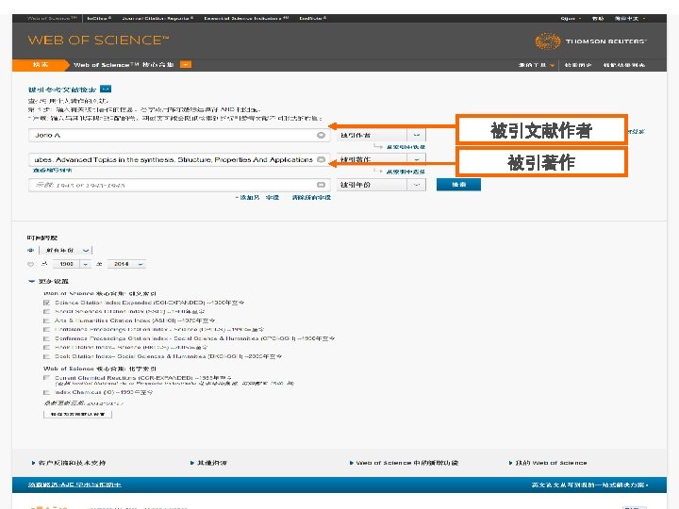Screen dimensions: 679x509
Task: Check Conference Proceedings Citation Index - Social Science & Humanities
Action: click(x=46, y=338)
